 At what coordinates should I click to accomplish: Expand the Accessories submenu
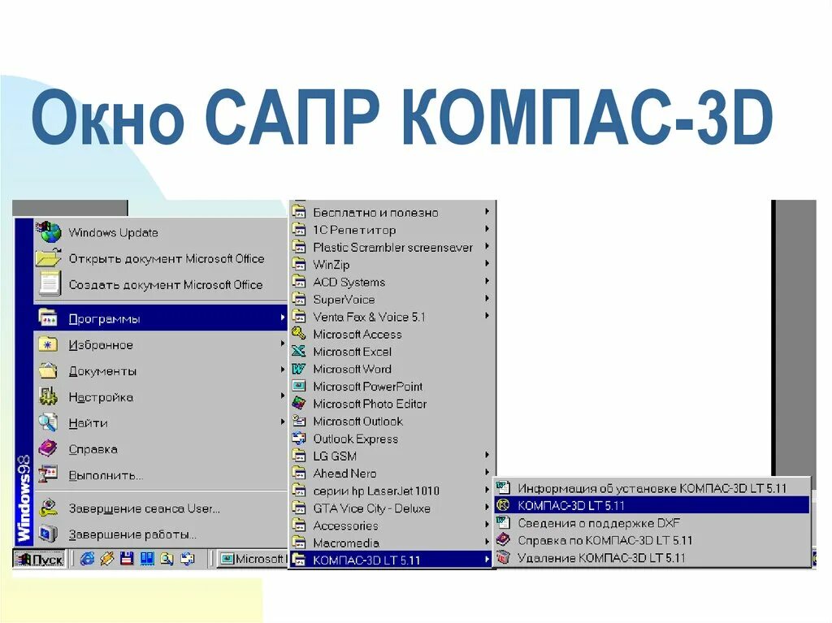(x=391, y=526)
